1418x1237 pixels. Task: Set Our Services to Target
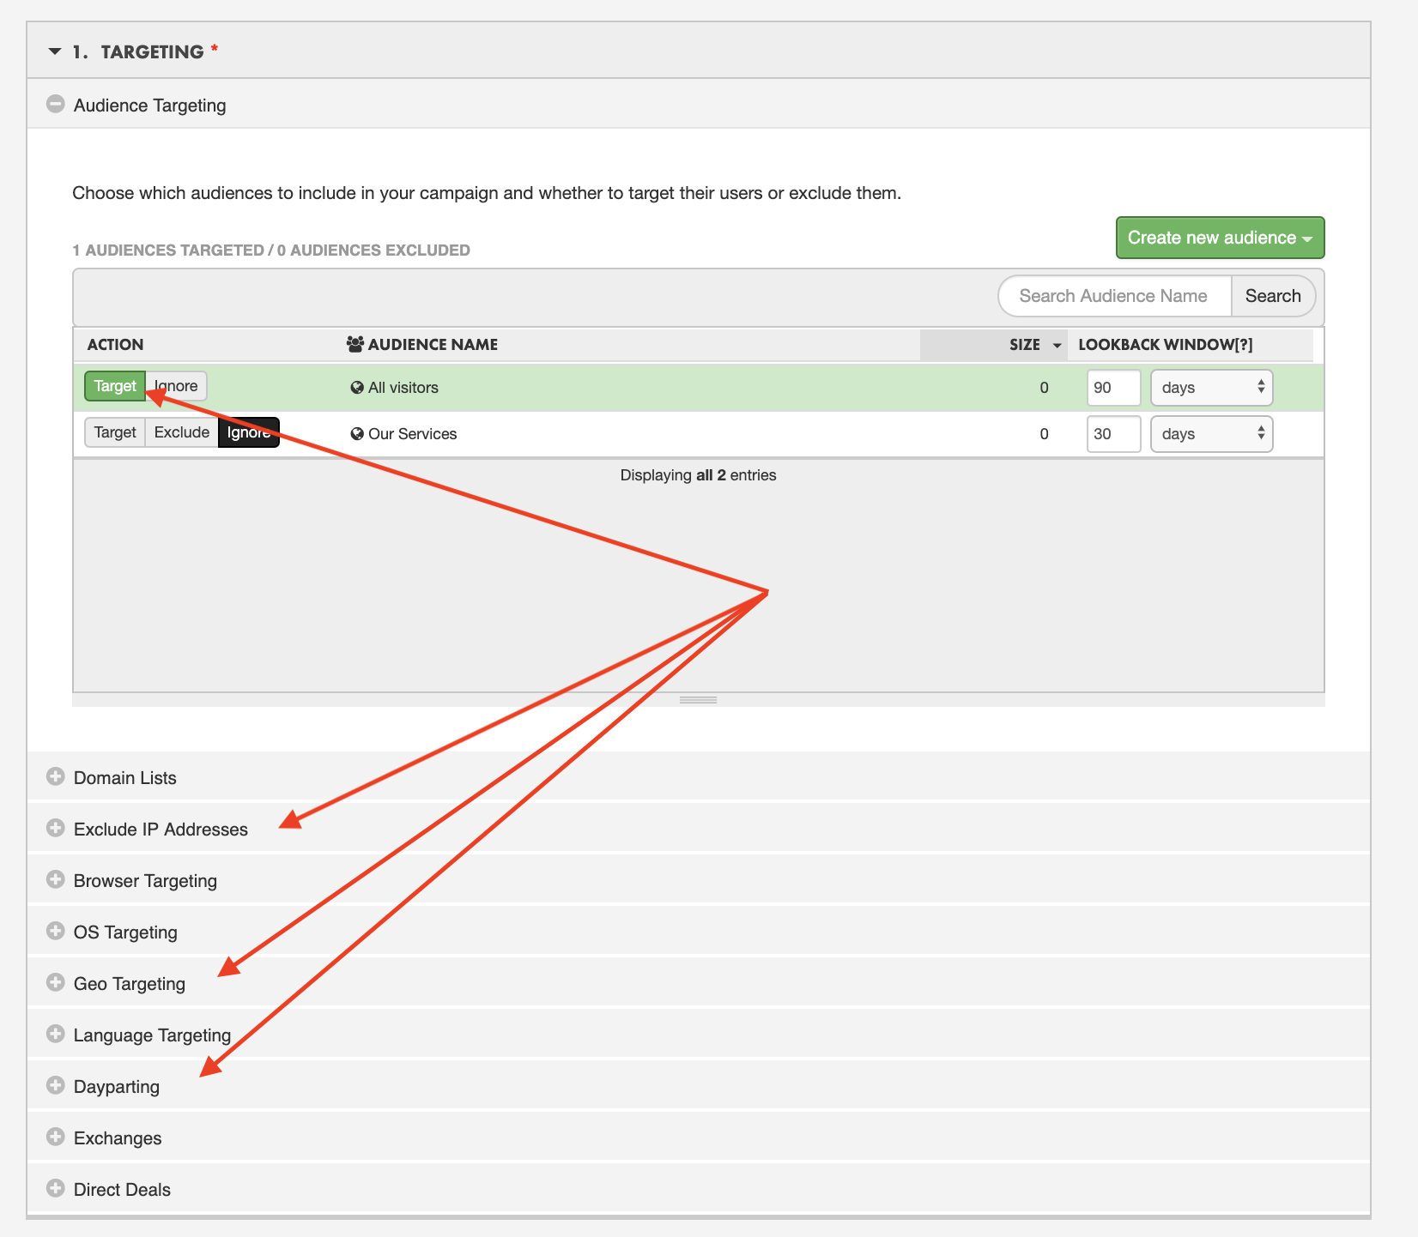point(115,432)
